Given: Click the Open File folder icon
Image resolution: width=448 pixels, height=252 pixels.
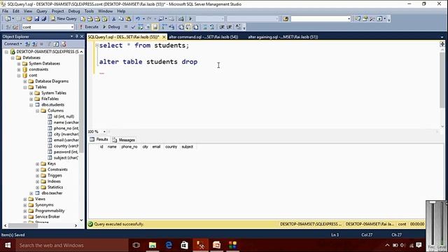Looking at the screenshot, I should (29, 19).
